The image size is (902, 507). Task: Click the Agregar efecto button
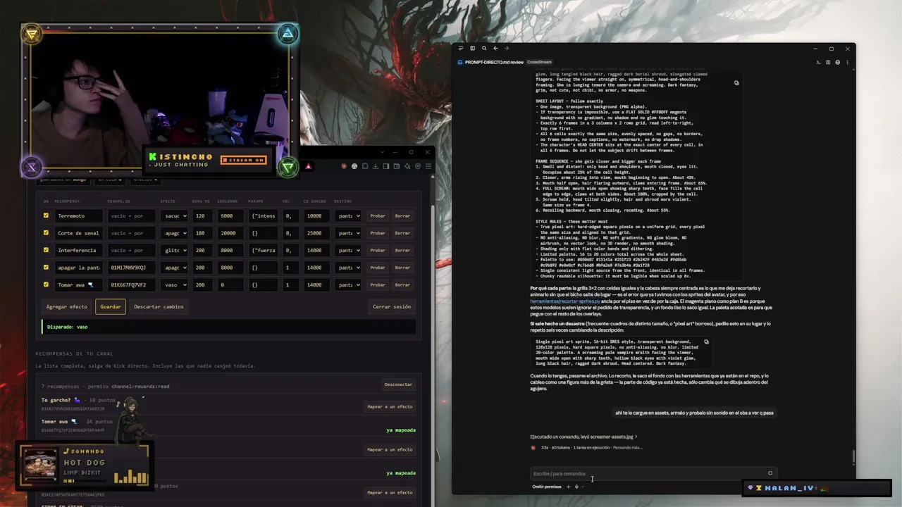click(x=67, y=307)
